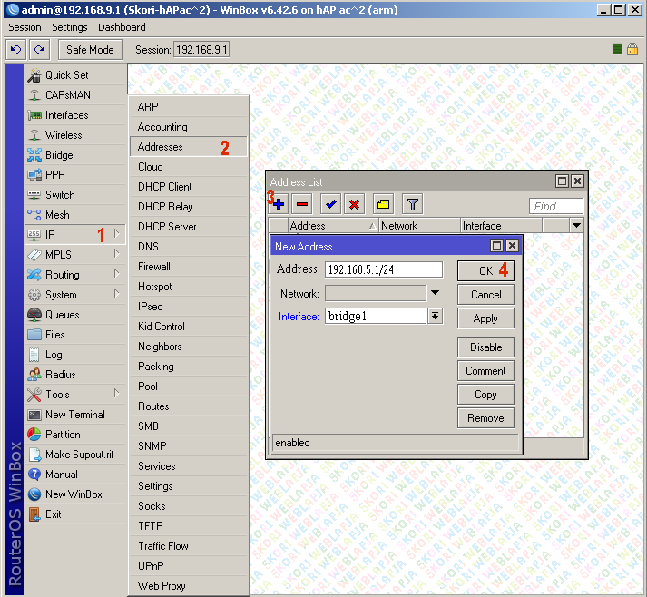Open the Settings menu
Viewport: 647px width, 597px height.
[x=70, y=28]
